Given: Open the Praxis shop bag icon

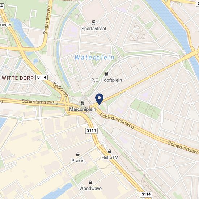Looking at the screenshot, I should click(78, 154).
